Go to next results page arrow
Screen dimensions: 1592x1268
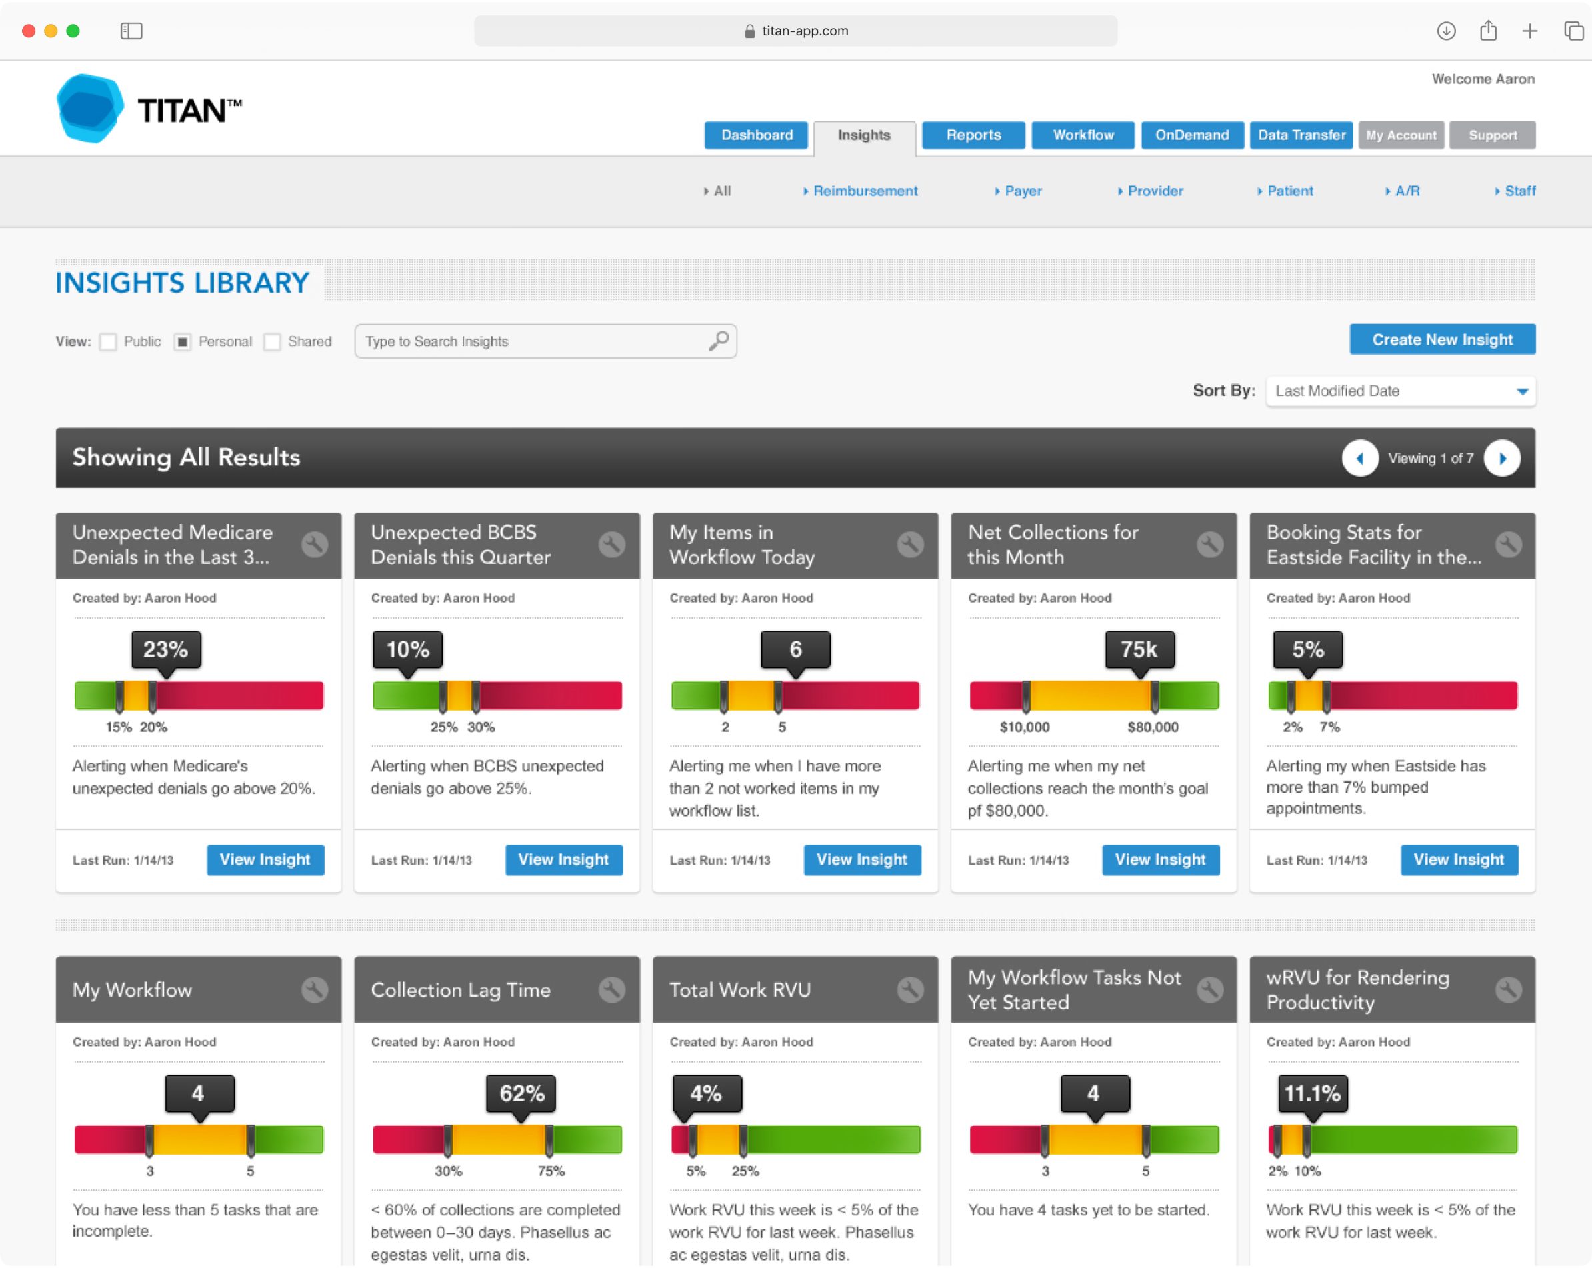1503,458
